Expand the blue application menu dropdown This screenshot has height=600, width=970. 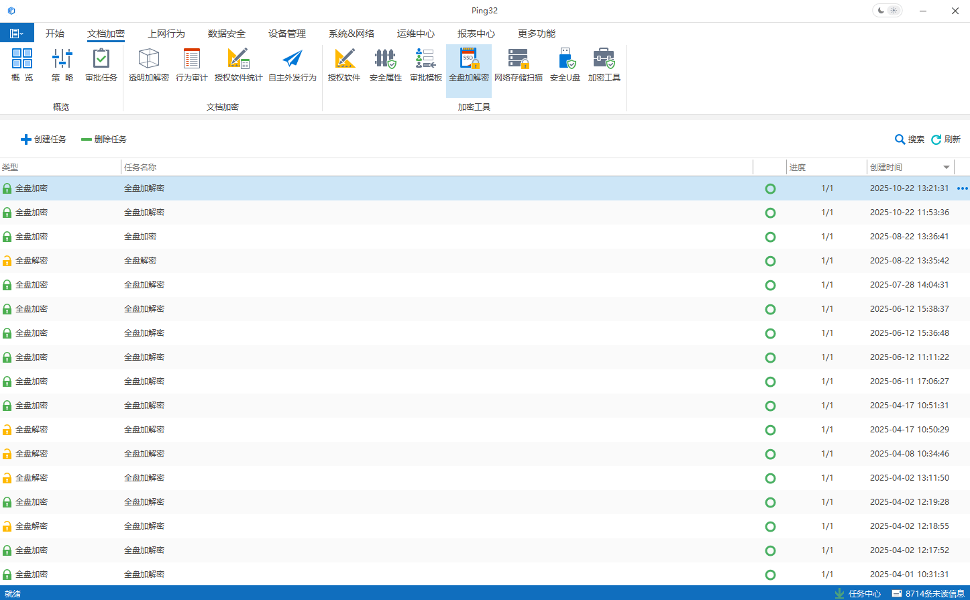[x=17, y=34]
